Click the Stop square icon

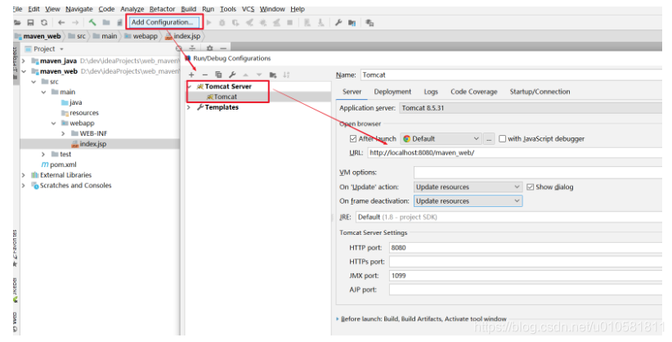289,22
